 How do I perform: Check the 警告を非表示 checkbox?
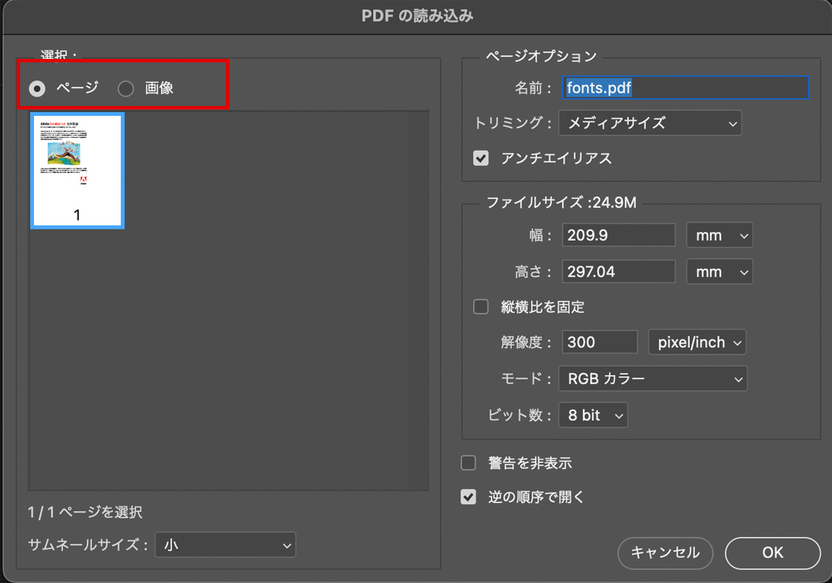click(x=469, y=463)
